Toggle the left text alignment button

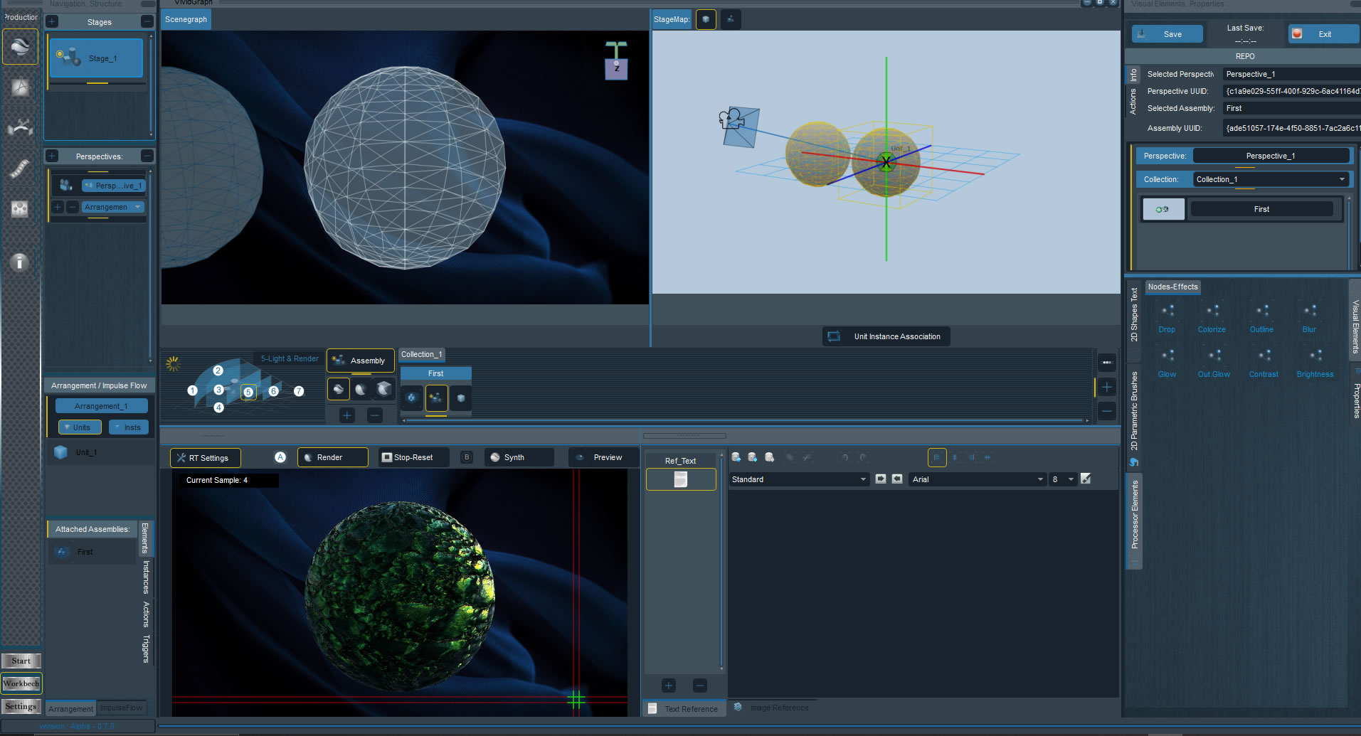tap(937, 458)
